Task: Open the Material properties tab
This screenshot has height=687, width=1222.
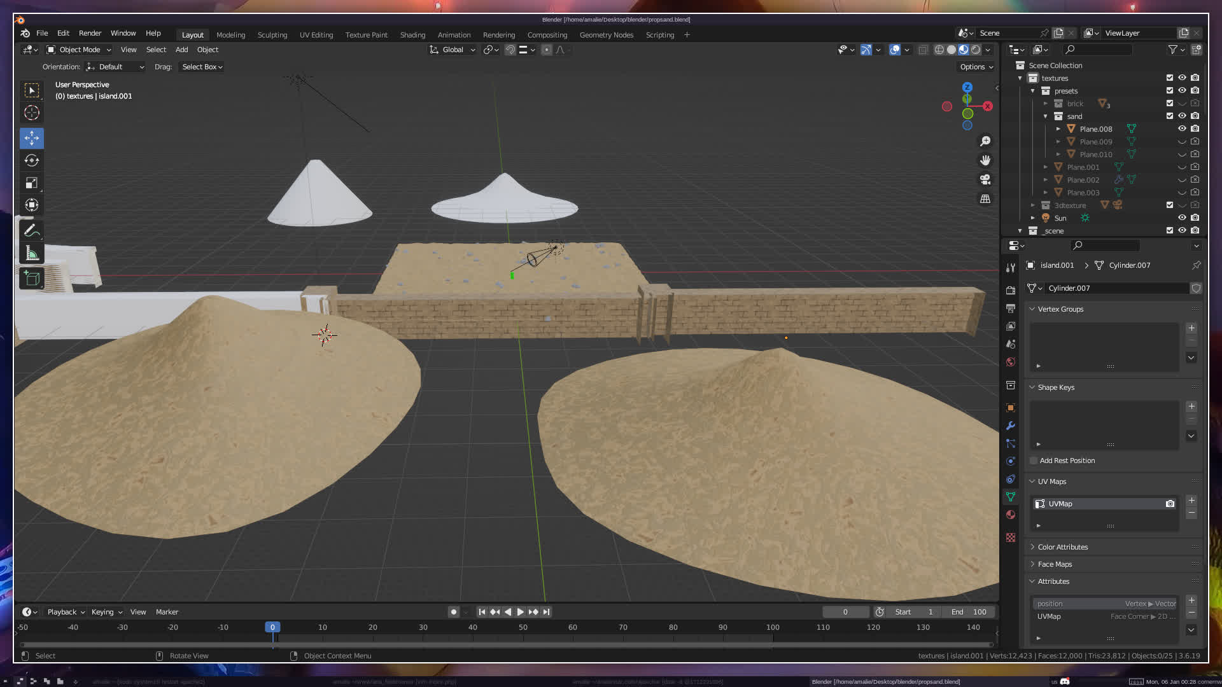Action: pyautogui.click(x=1011, y=515)
